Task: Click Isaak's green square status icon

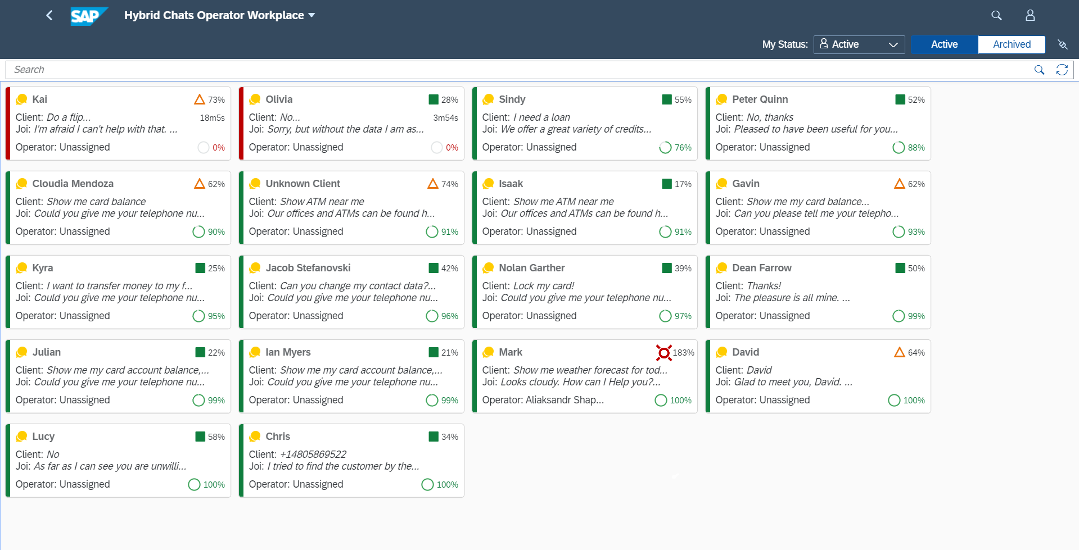Action: pyautogui.click(x=667, y=184)
